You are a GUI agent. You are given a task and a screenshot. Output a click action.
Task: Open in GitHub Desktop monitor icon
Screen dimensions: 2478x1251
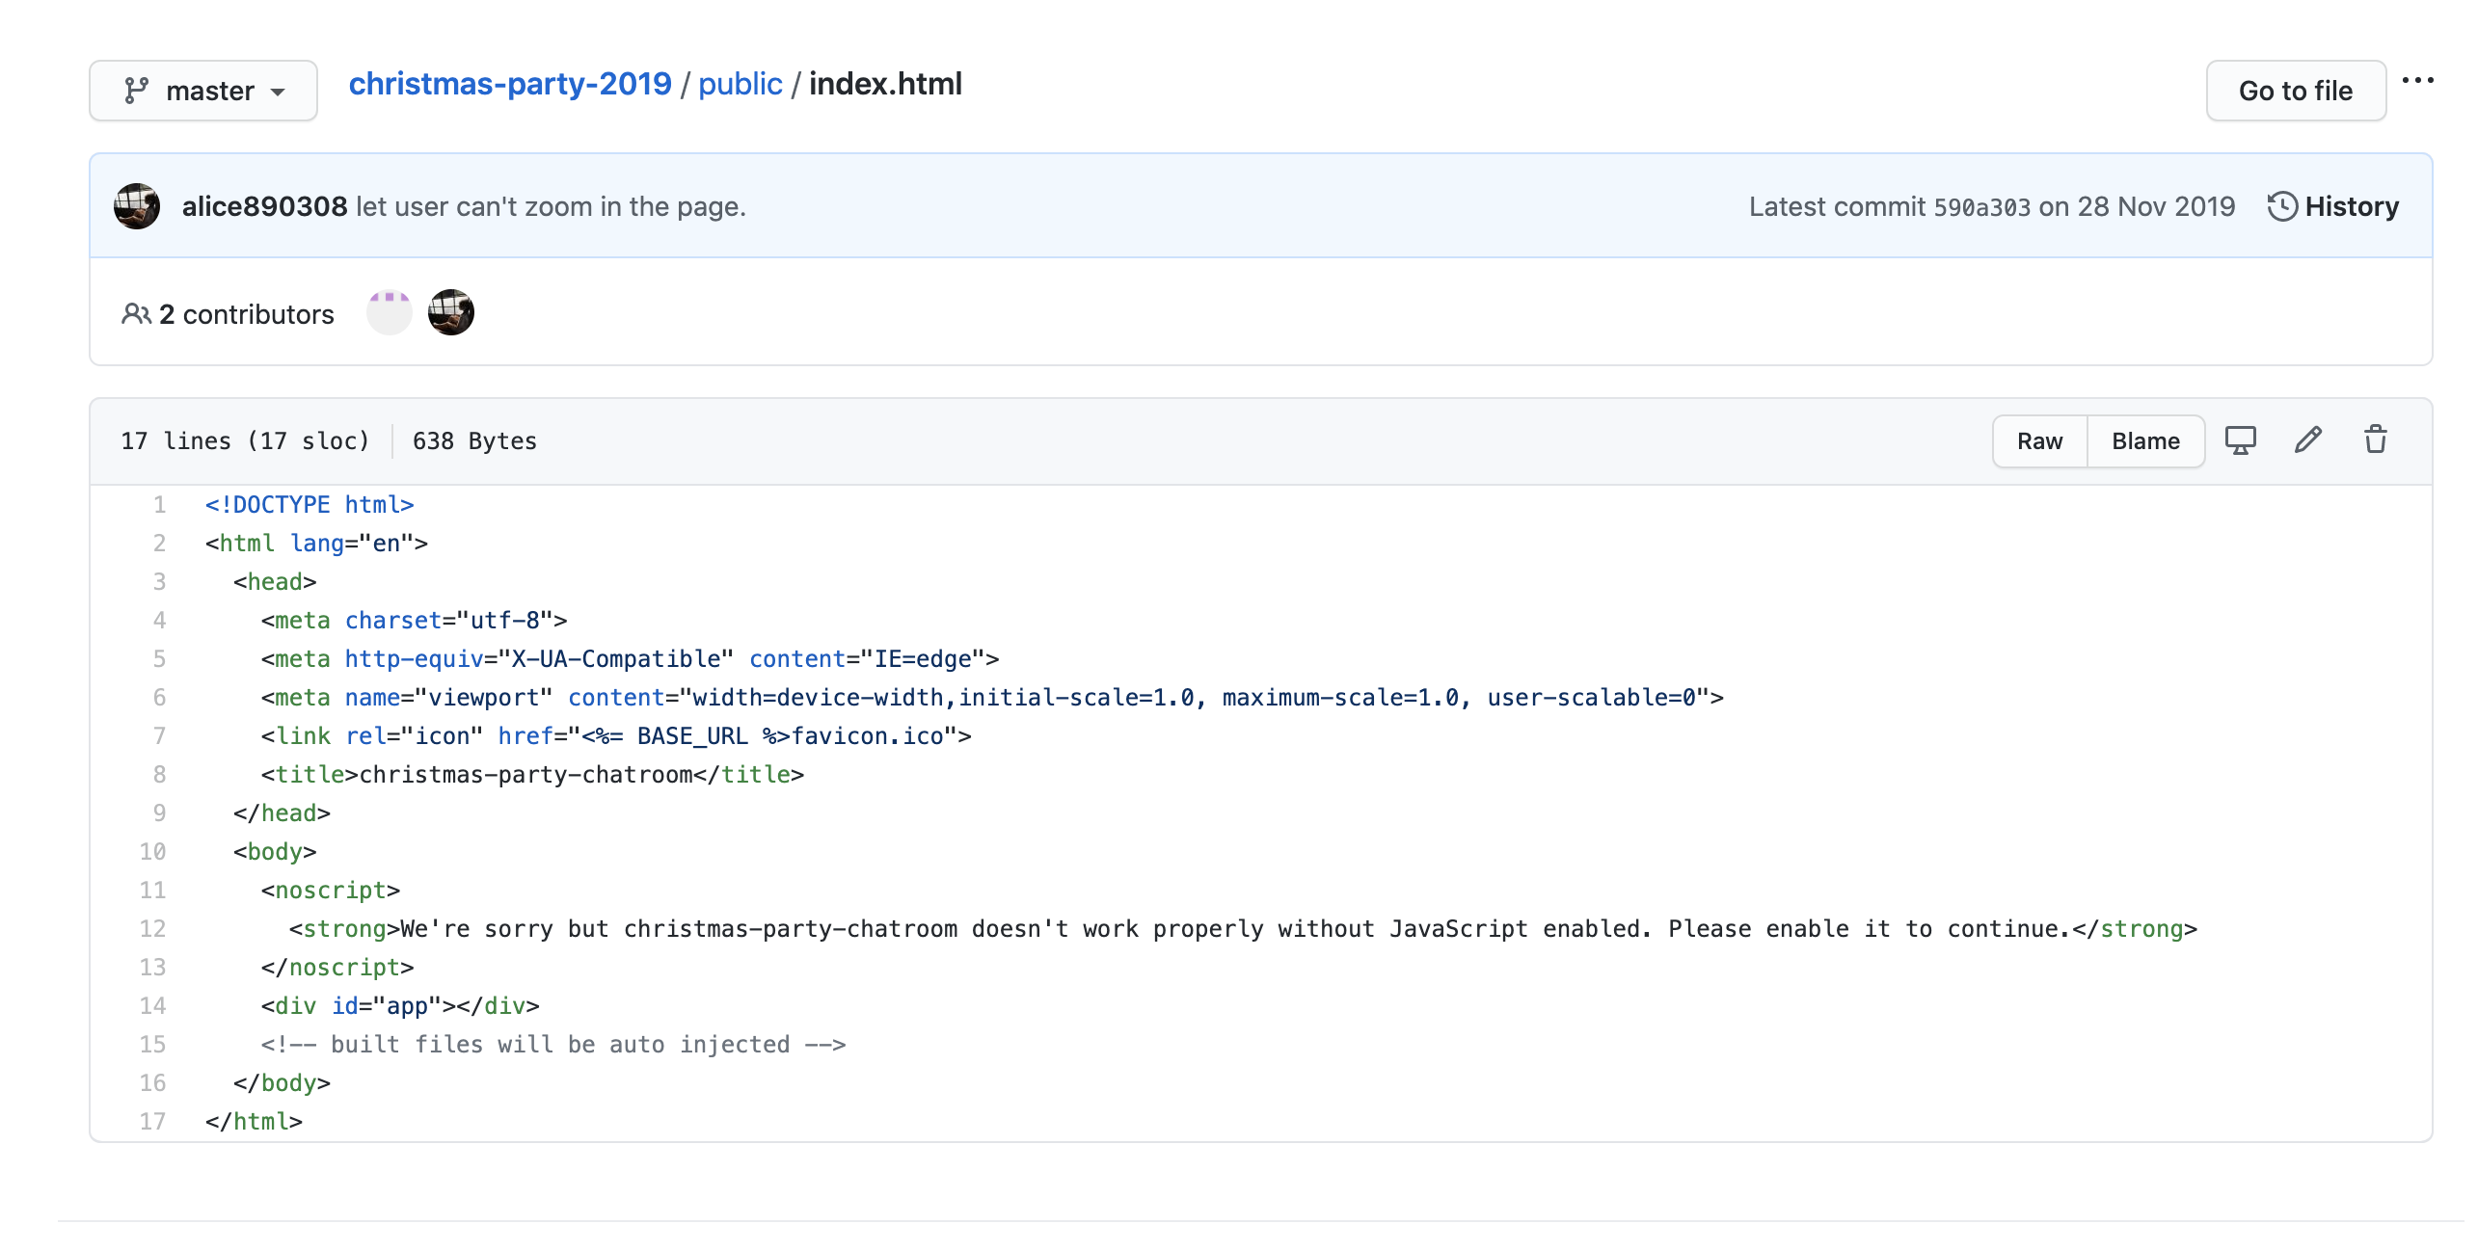pos(2240,440)
